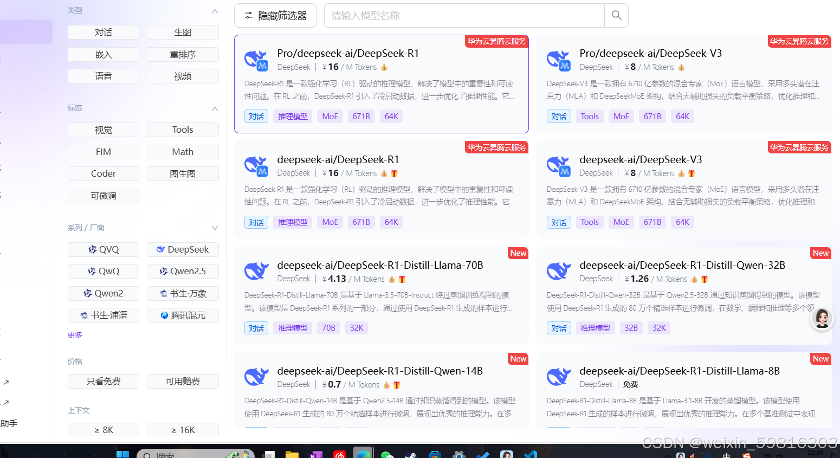Click 70B tag on Distill-Llama-70B card

[x=328, y=328]
